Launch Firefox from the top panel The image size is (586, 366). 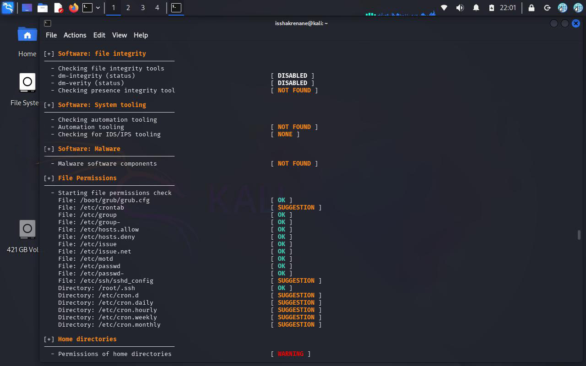73,8
